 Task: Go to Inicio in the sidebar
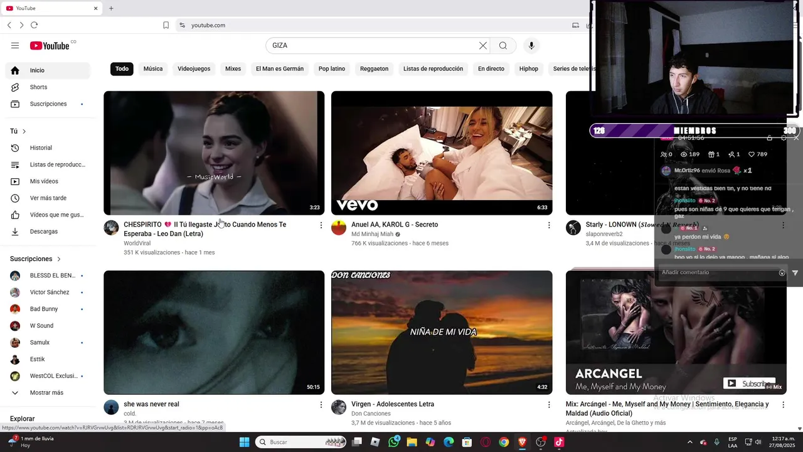click(48, 70)
